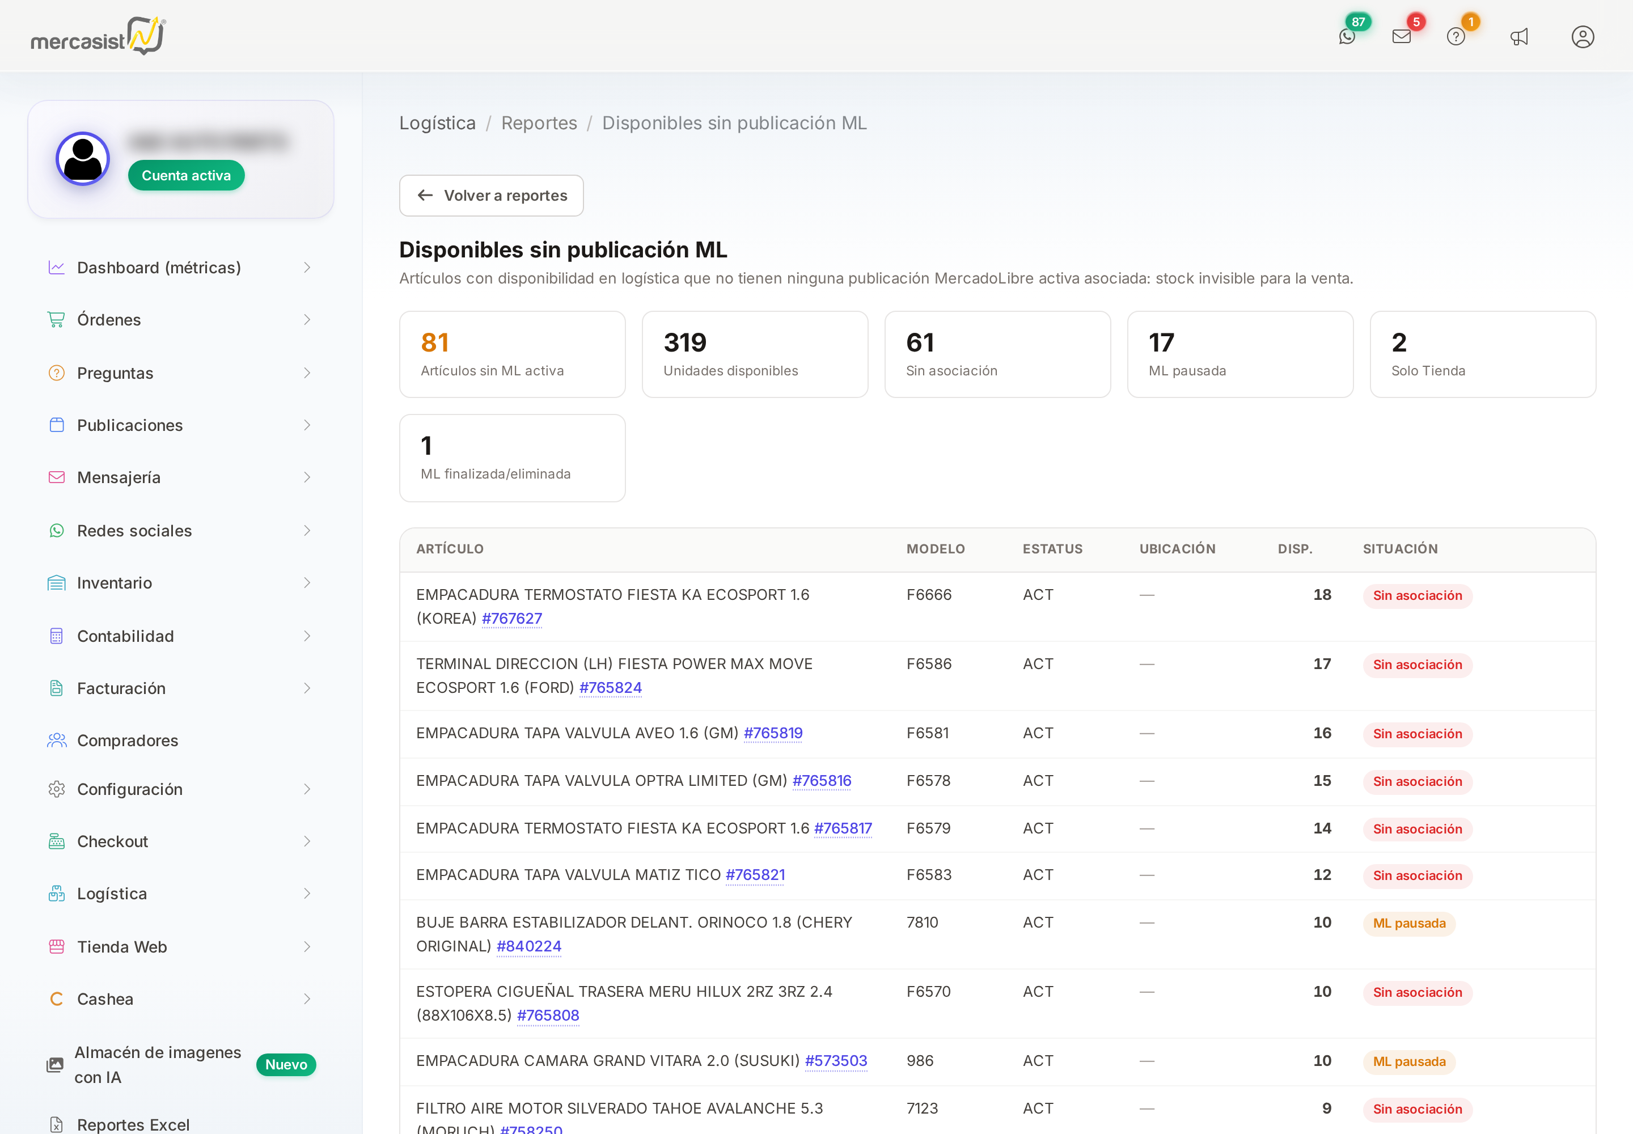Expand the Dashboard (métricas) chevron
The width and height of the screenshot is (1633, 1134).
(x=307, y=268)
